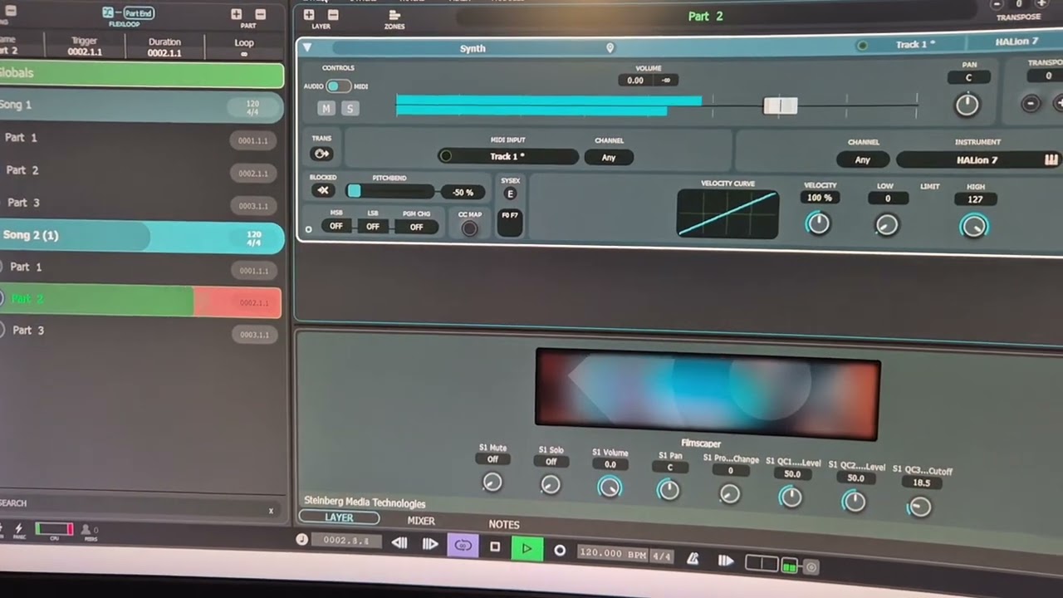1063x598 pixels.
Task: Open the output Channel Any dropdown
Action: [862, 159]
